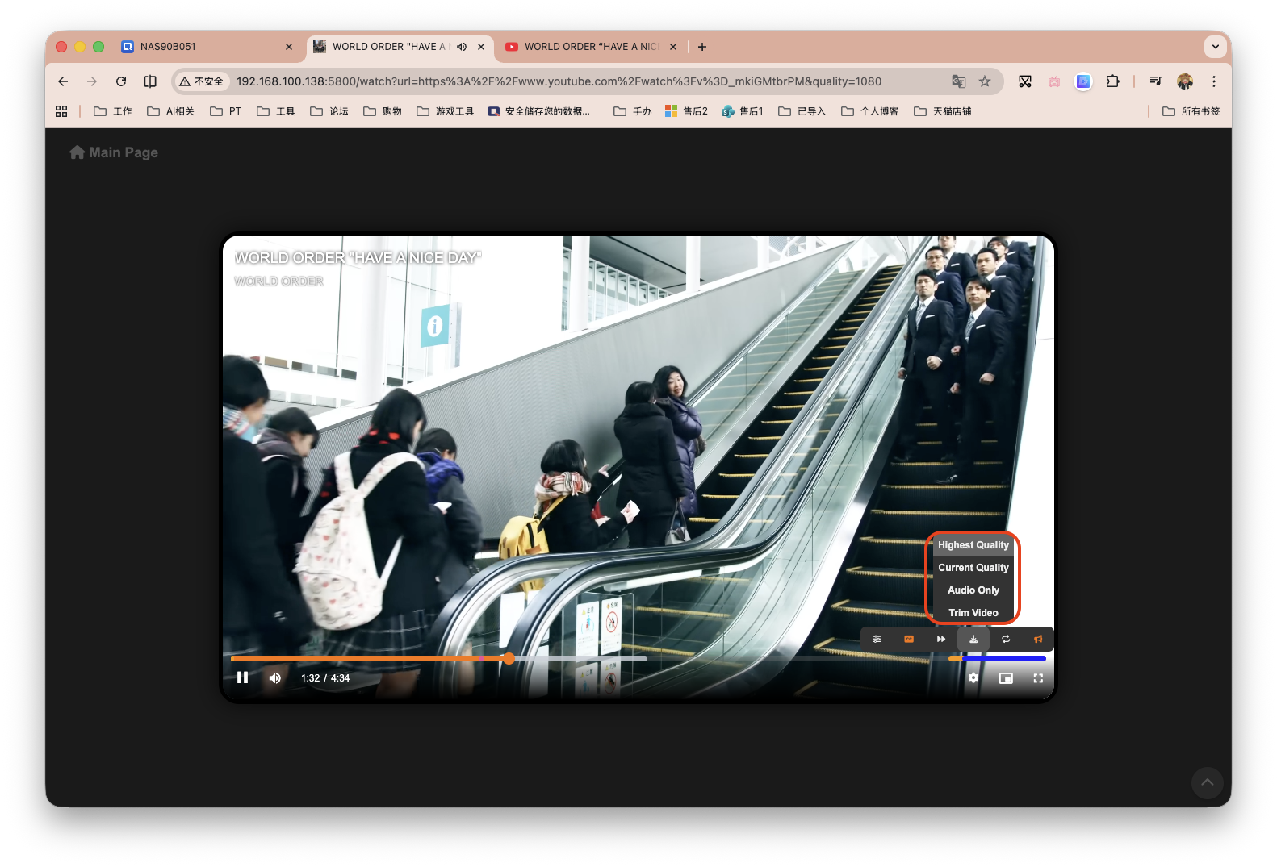Pause the video playback
The width and height of the screenshot is (1277, 867).
[242, 677]
